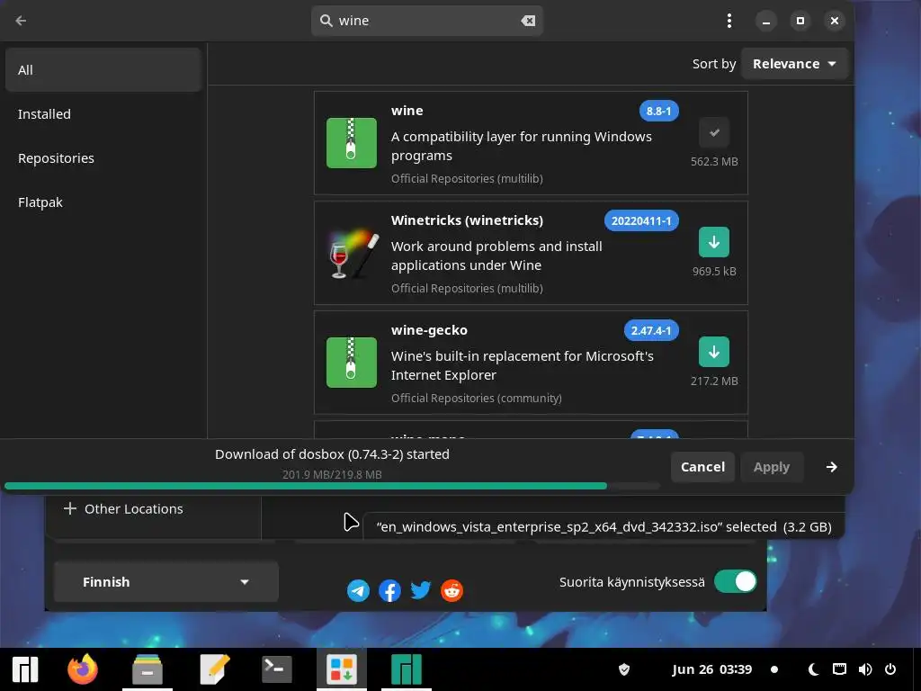Open the volume tray icon
Image resolution: width=921 pixels, height=691 pixels.
coord(864,669)
